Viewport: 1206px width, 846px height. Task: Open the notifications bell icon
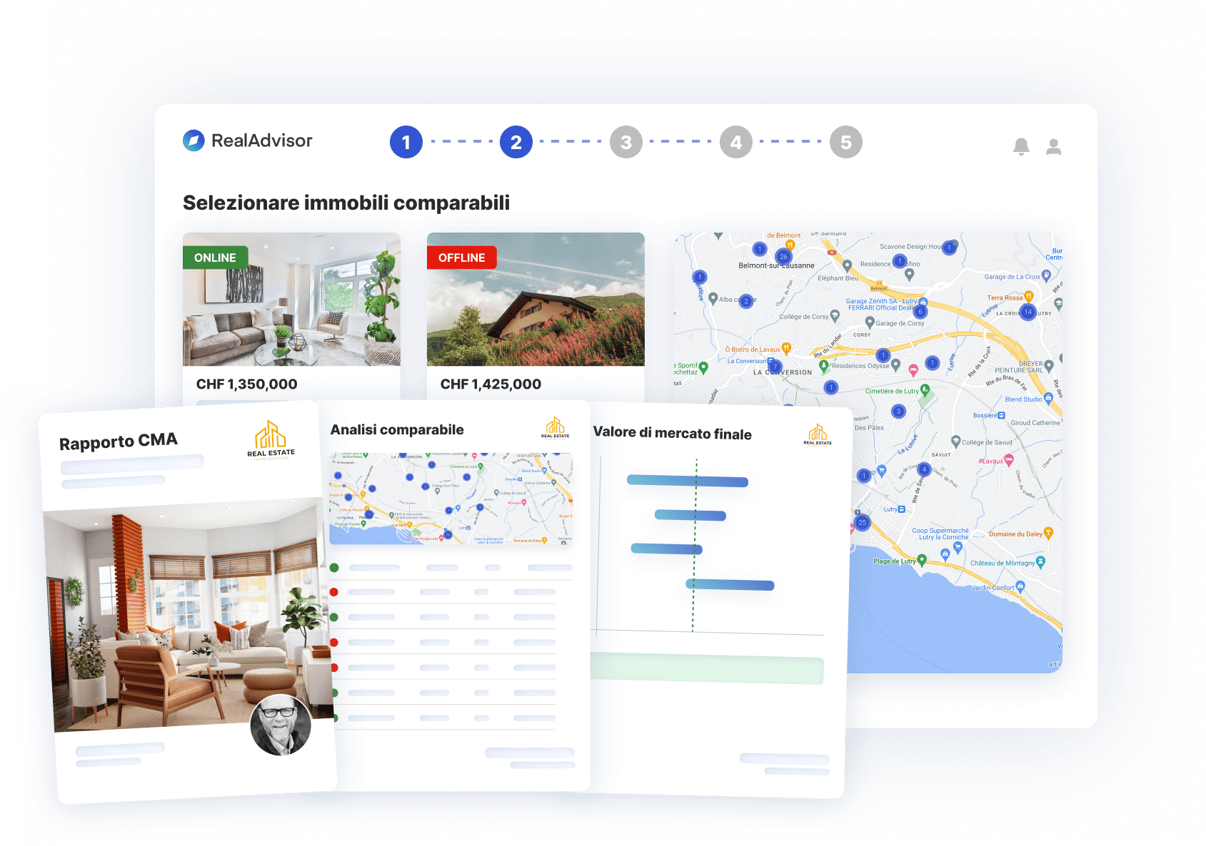[x=1021, y=147]
